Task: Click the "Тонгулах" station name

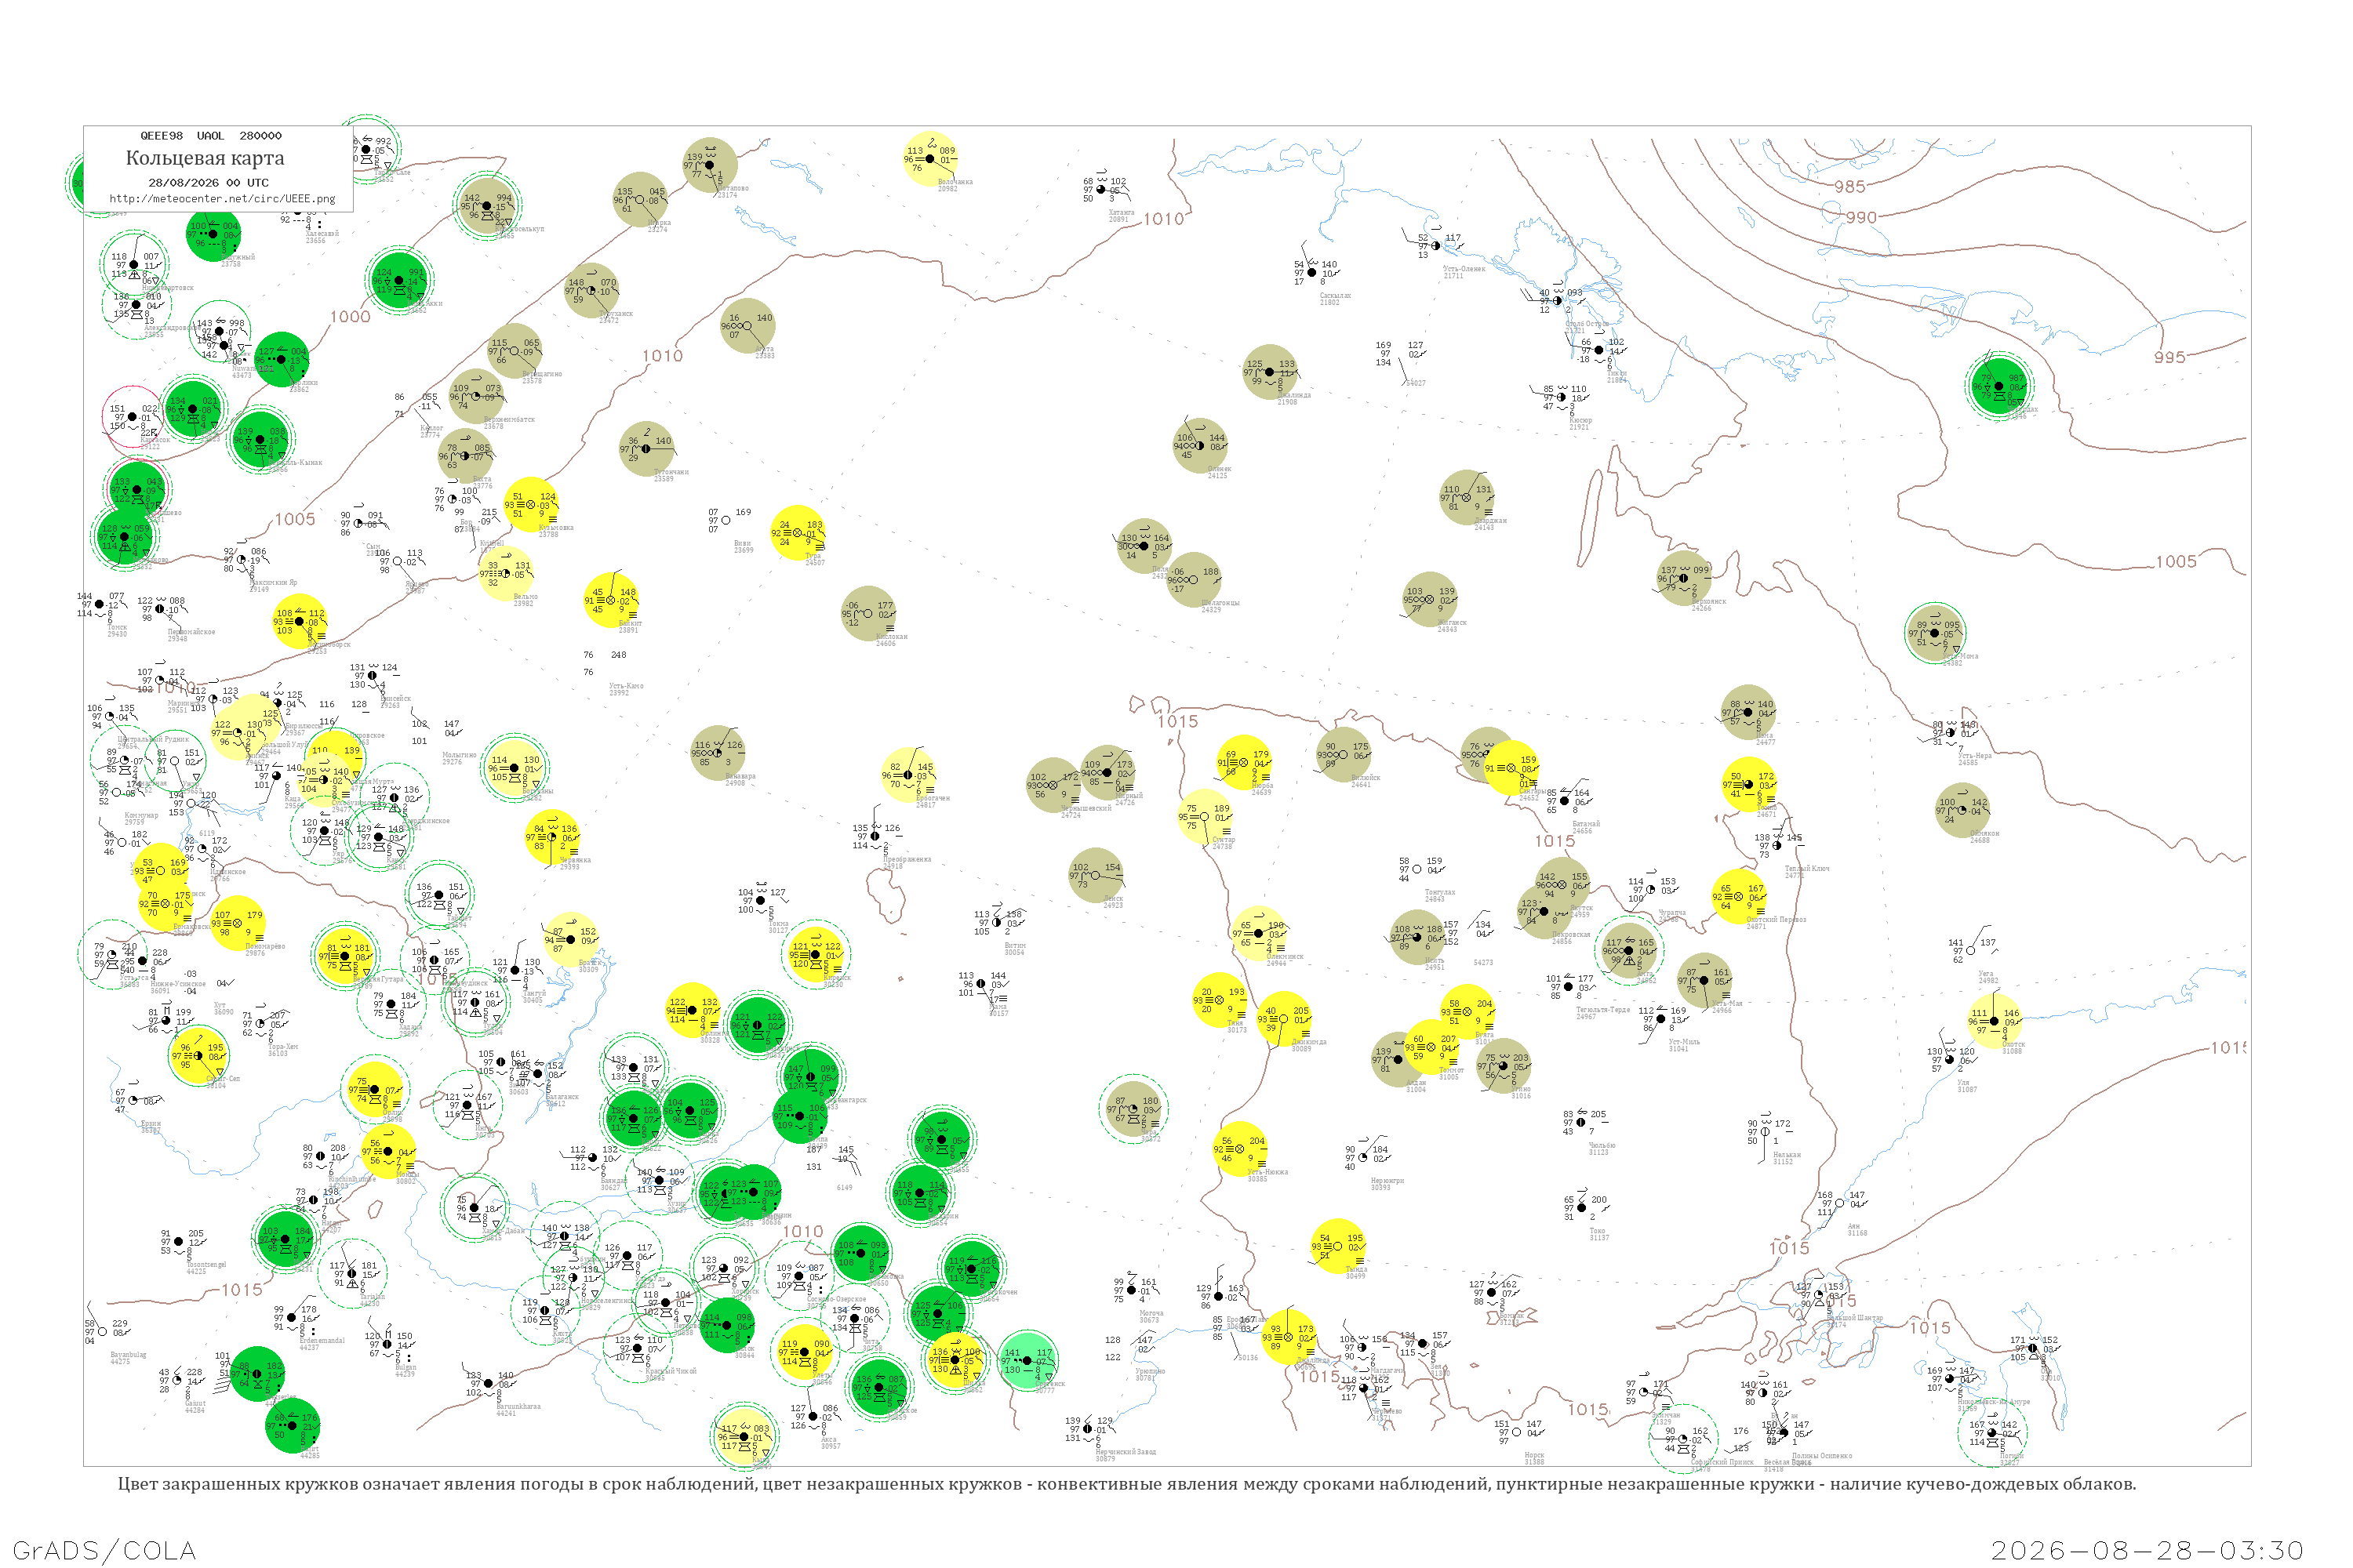Action: point(1439,892)
